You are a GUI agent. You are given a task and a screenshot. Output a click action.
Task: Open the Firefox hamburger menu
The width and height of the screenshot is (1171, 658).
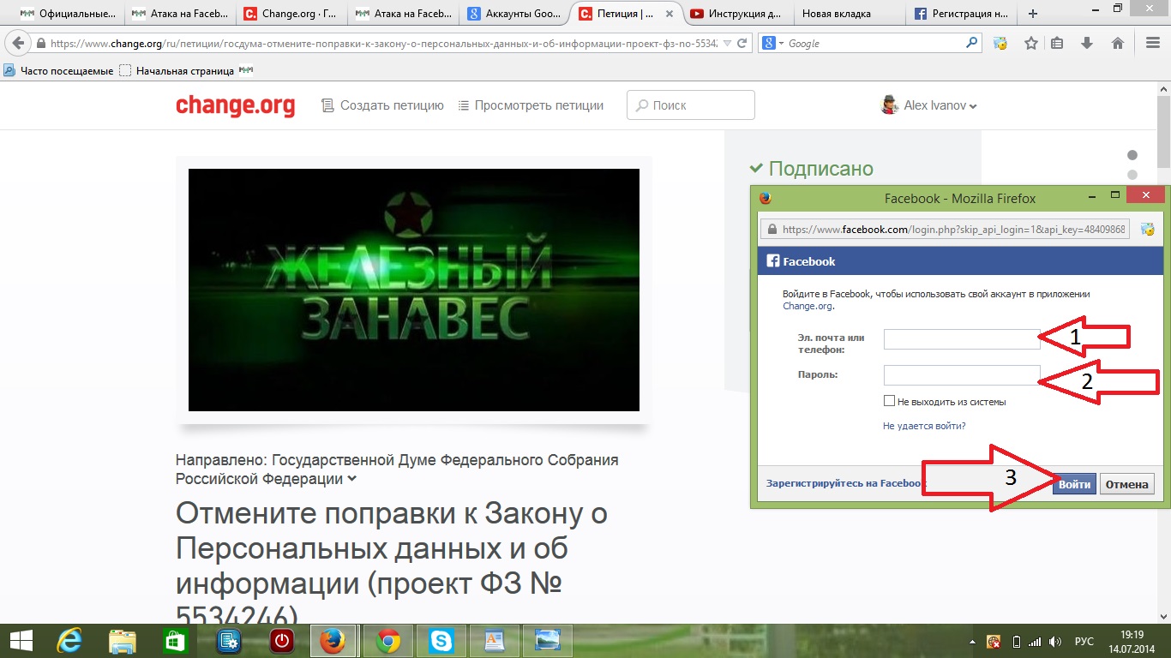(x=1153, y=43)
